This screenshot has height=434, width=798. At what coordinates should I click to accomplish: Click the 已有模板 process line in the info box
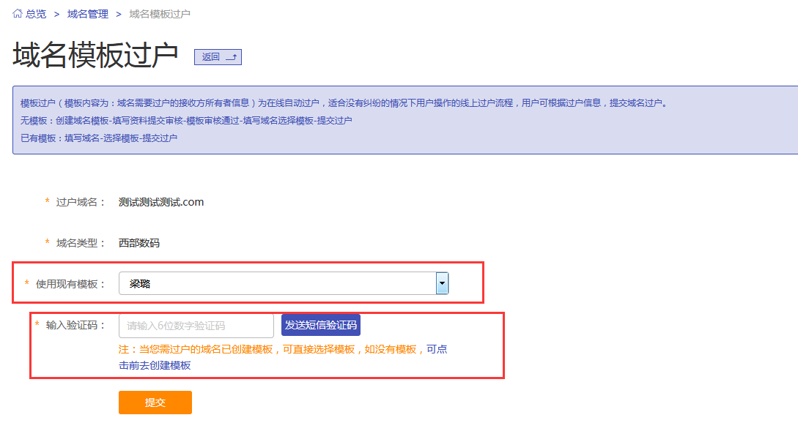(x=99, y=138)
